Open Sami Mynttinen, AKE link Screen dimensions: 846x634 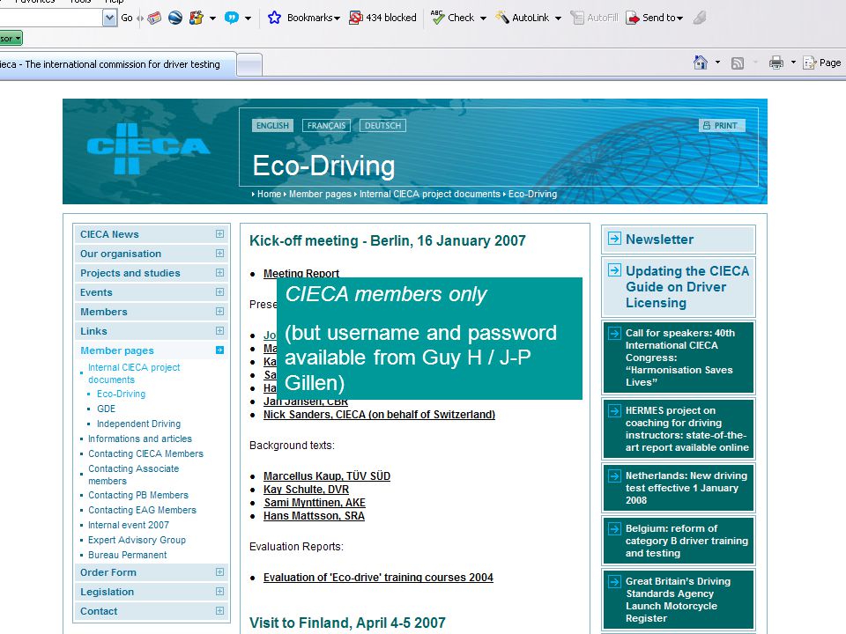314,503
